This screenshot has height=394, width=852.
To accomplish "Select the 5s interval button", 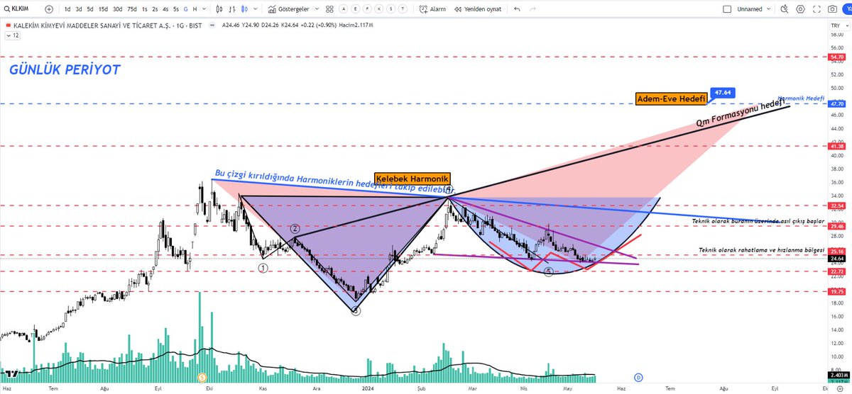I will (176, 9).
